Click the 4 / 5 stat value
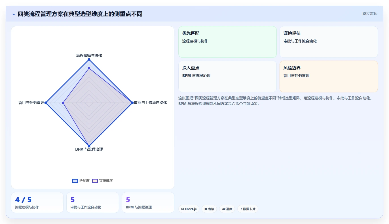 (x=23, y=200)
